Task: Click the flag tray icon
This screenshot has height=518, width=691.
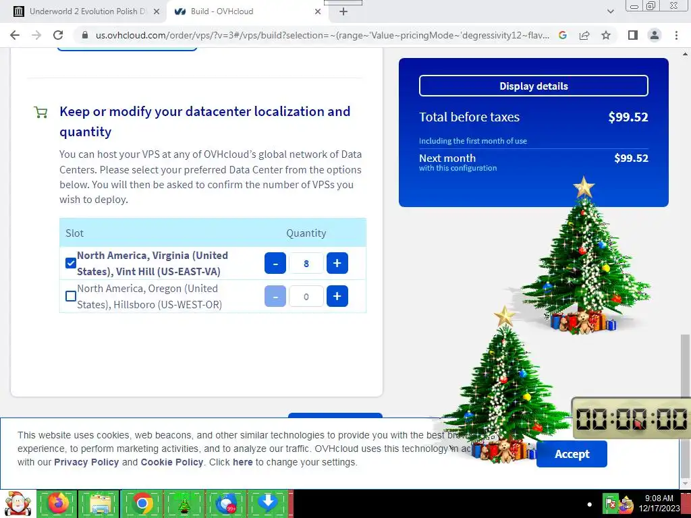Action: point(610,503)
